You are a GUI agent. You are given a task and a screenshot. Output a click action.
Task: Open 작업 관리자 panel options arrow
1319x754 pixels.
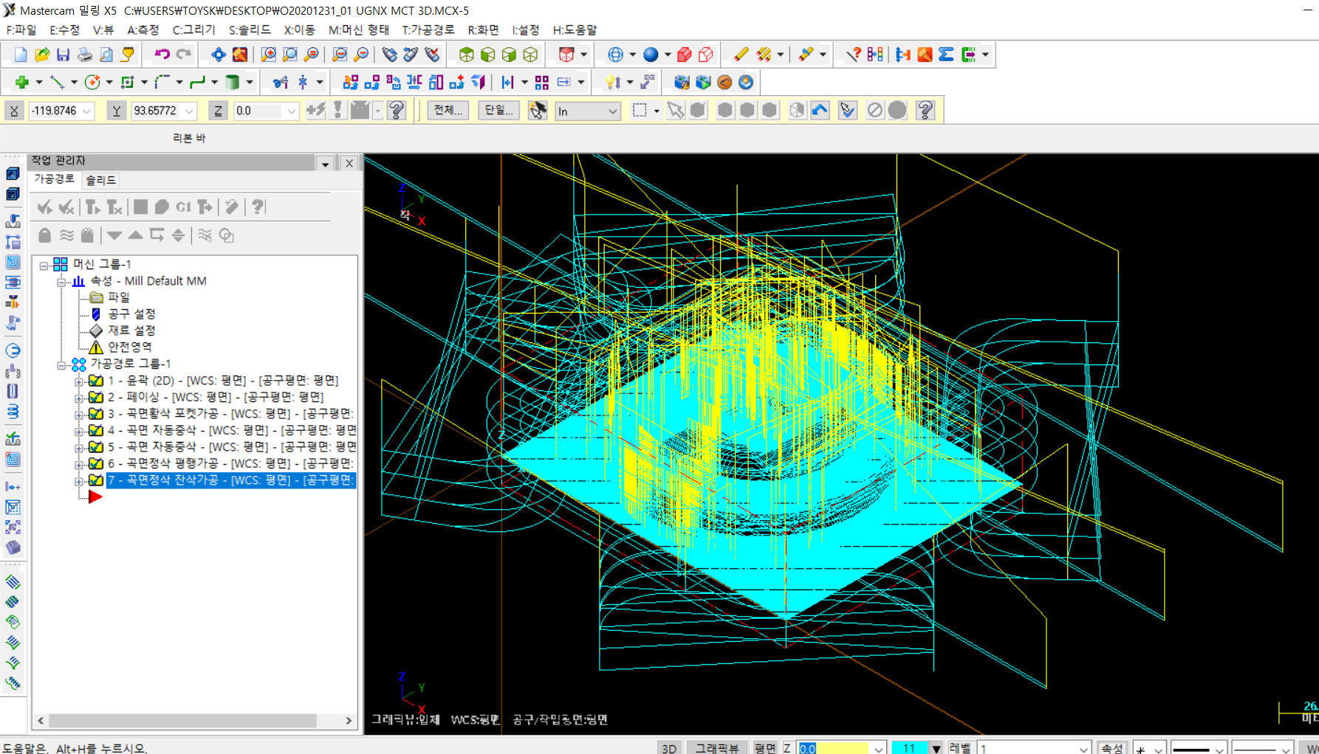(325, 164)
